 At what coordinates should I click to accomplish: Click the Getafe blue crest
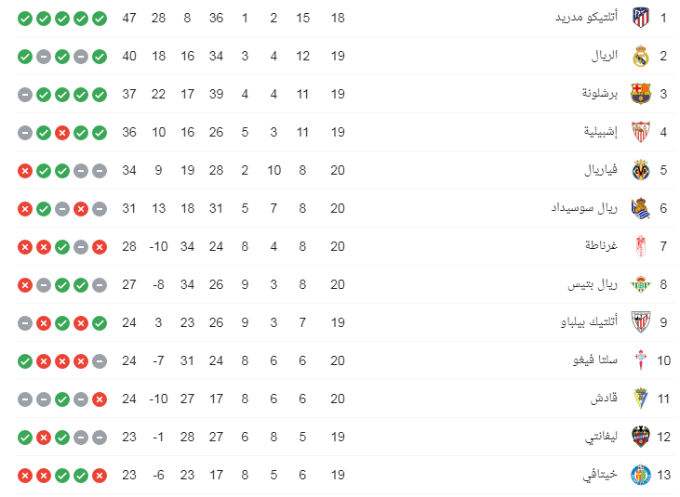641,475
